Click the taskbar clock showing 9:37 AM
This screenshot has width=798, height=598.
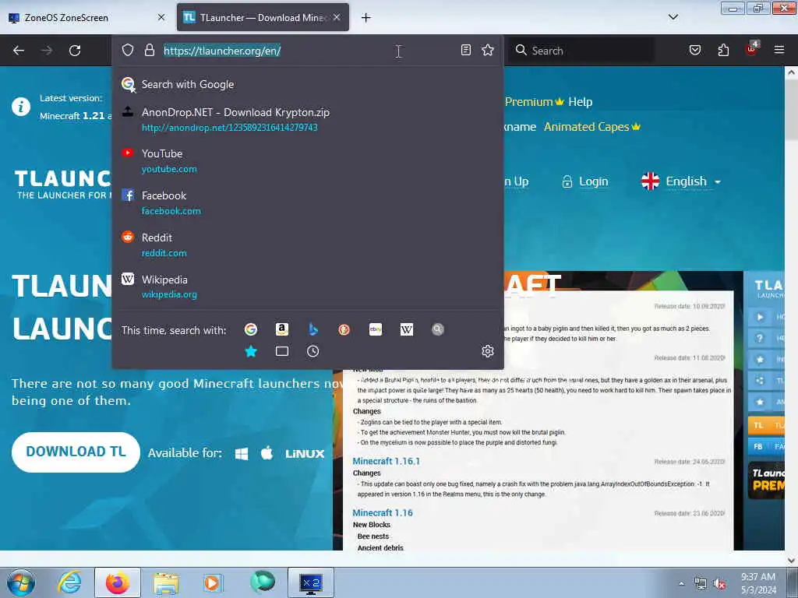(x=758, y=583)
